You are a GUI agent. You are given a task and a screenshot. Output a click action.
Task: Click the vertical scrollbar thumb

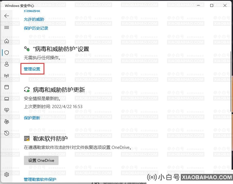pos(231,81)
